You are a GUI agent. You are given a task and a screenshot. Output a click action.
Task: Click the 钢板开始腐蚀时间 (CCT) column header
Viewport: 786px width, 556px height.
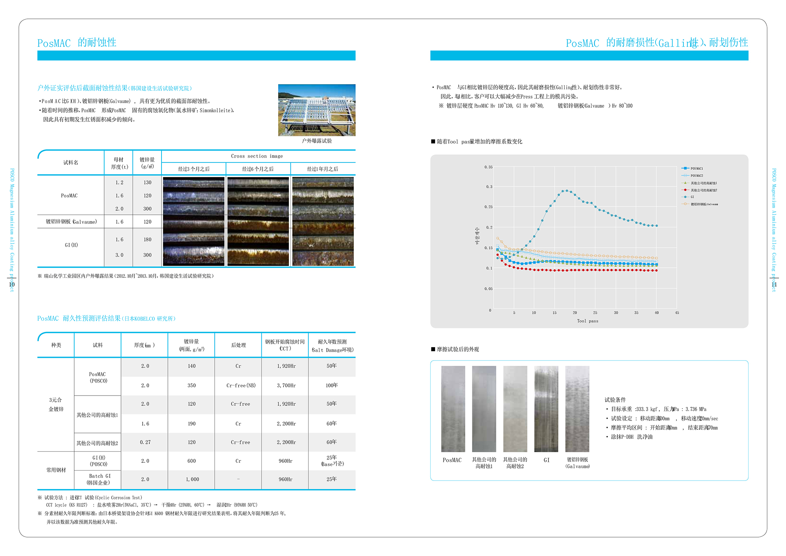pos(285,345)
